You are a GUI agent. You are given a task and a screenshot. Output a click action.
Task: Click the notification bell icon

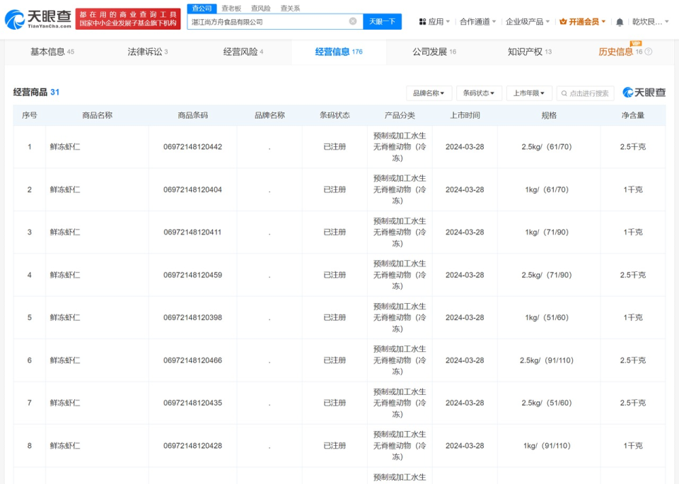pos(620,22)
